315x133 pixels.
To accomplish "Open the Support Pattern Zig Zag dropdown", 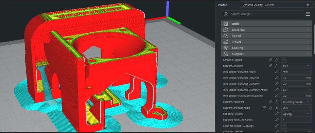I will 297,114.
